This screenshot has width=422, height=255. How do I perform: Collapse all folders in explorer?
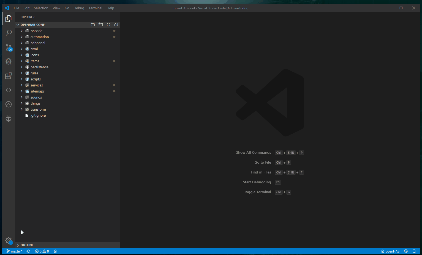pos(116,25)
